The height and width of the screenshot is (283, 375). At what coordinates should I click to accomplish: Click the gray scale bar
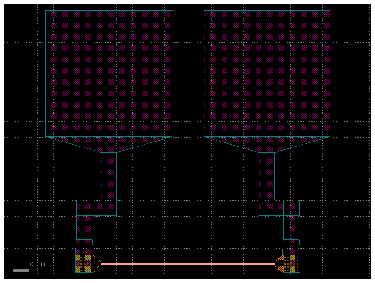[28, 270]
